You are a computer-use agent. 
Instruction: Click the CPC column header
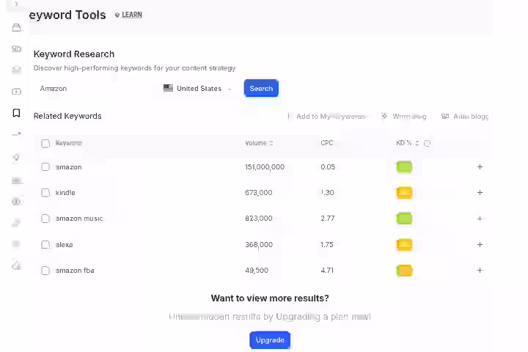[326, 143]
